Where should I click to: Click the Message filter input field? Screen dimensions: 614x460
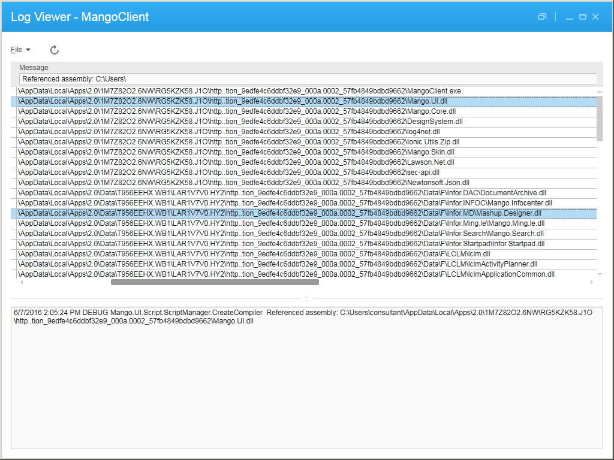tap(308, 79)
